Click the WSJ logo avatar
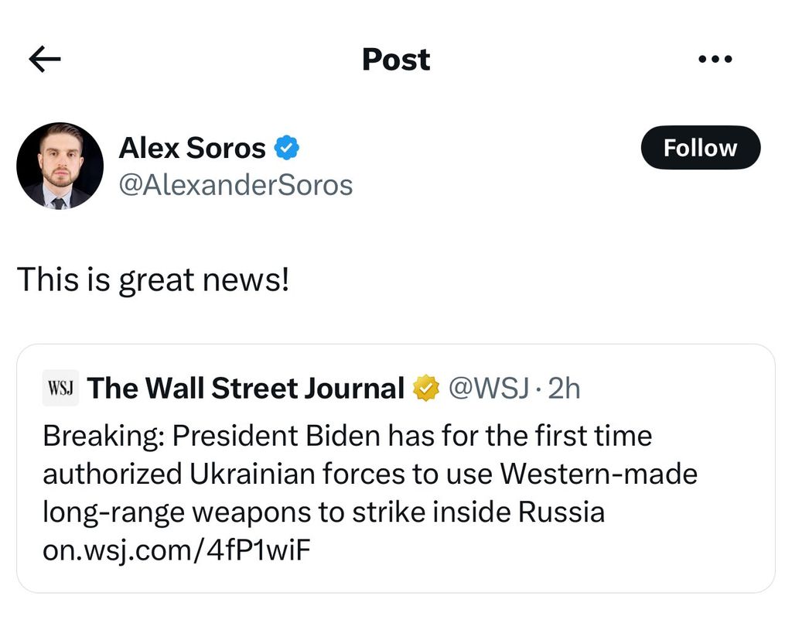Image resolution: width=792 pixels, height=627 pixels. [60, 389]
